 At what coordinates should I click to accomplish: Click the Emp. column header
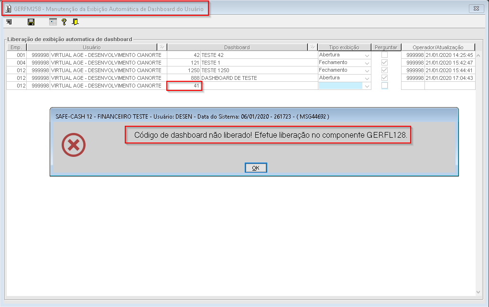point(17,47)
